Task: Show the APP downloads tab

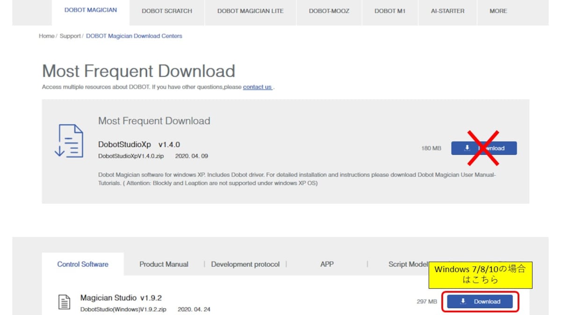Action: click(x=327, y=264)
